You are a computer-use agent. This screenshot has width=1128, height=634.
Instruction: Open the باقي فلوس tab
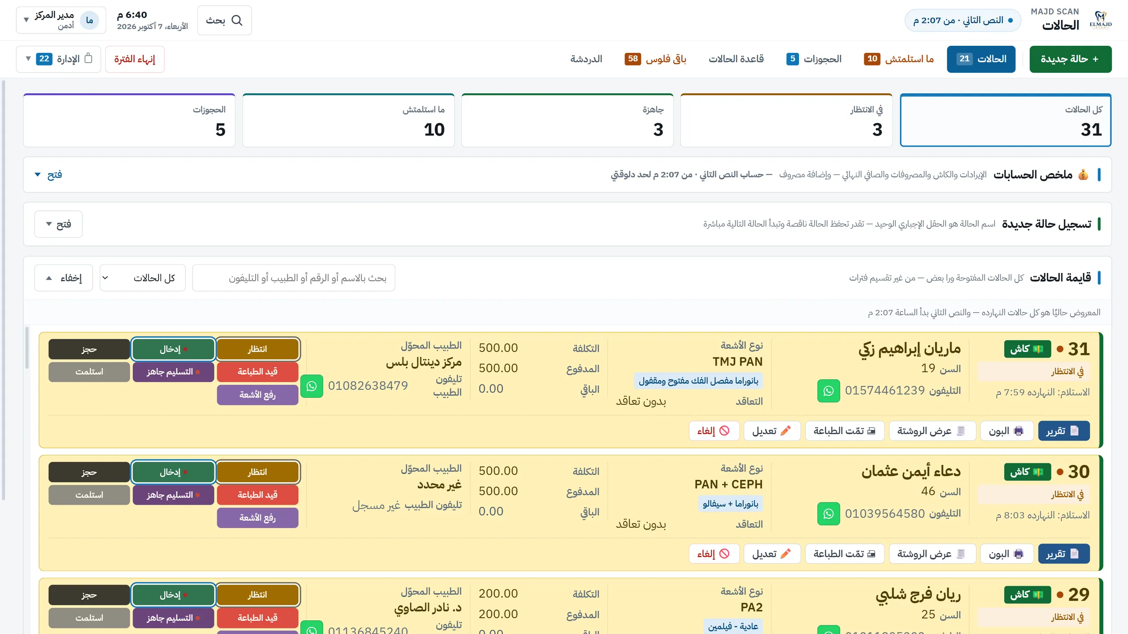655,59
